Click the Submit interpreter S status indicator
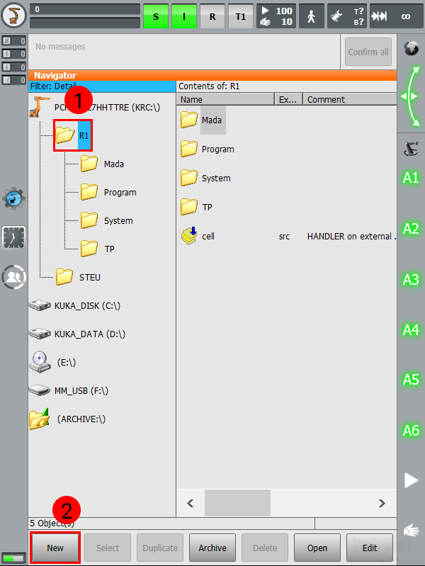The image size is (425, 566). pyautogui.click(x=156, y=16)
